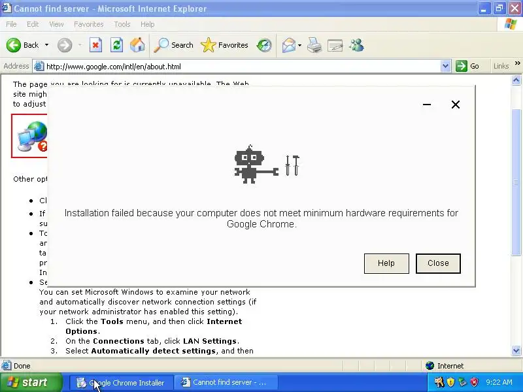
Task: Click the keys tray icon
Action: click(x=439, y=382)
